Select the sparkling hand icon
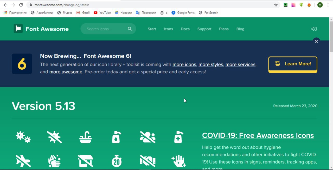Viewport: 333px width, 170px height. pyautogui.click(x=178, y=161)
